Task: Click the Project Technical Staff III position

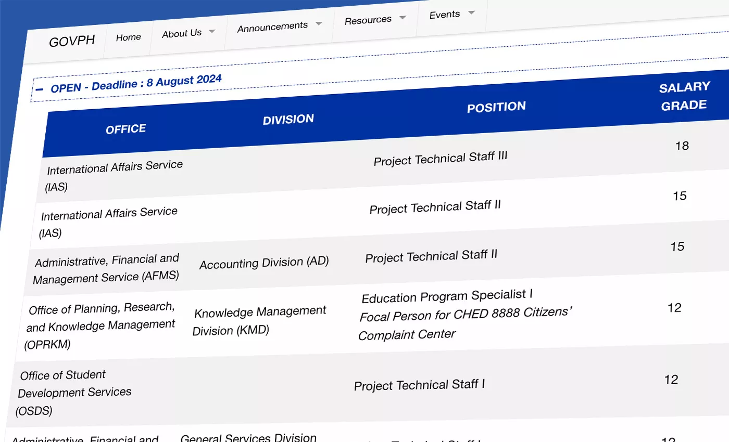Action: click(441, 158)
